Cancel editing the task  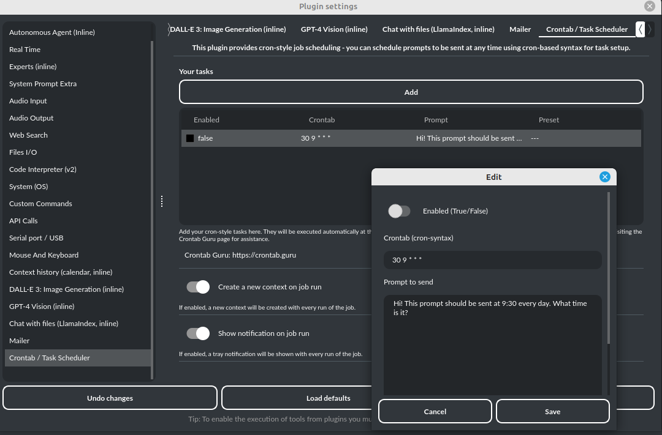pyautogui.click(x=435, y=411)
